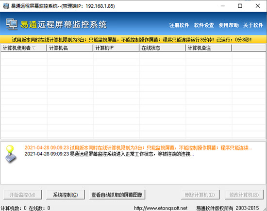Sort by 计算机使用者 column header
The image size is (267, 211).
(x=24, y=48)
